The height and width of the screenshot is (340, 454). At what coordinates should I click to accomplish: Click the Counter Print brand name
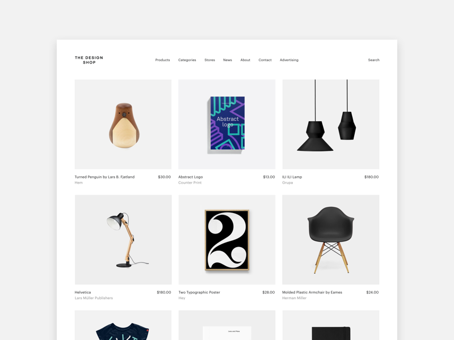(x=190, y=182)
